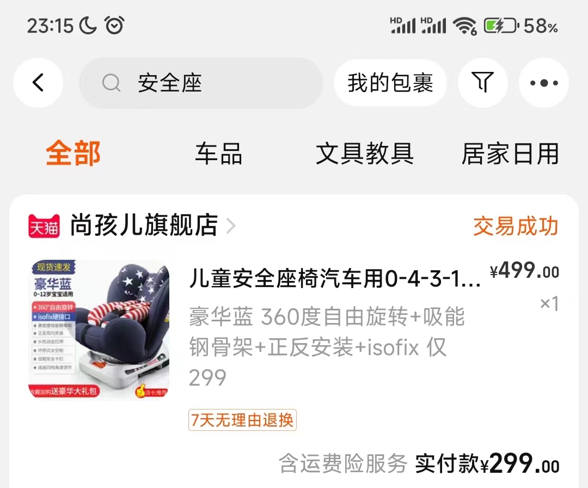Screen dimensions: 588x488
Task: Tap the alarm clock status icon
Action: (114, 26)
